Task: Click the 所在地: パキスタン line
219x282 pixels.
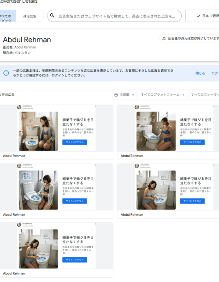Action: tap(17, 53)
